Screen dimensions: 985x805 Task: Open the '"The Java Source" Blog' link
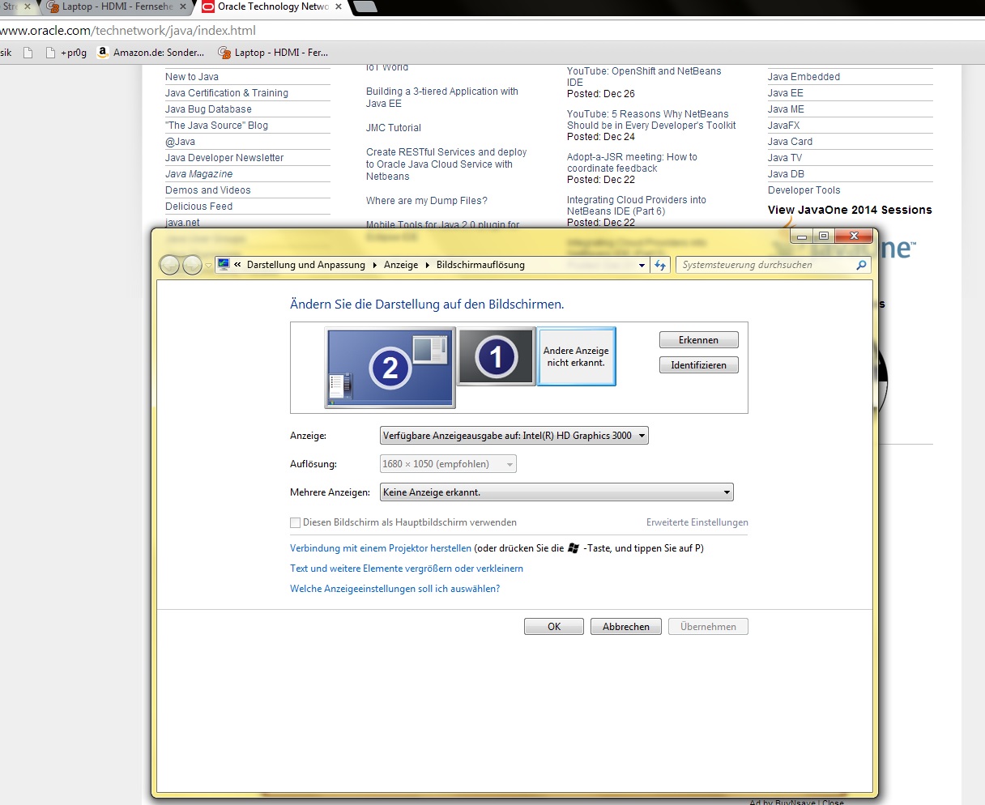(216, 126)
